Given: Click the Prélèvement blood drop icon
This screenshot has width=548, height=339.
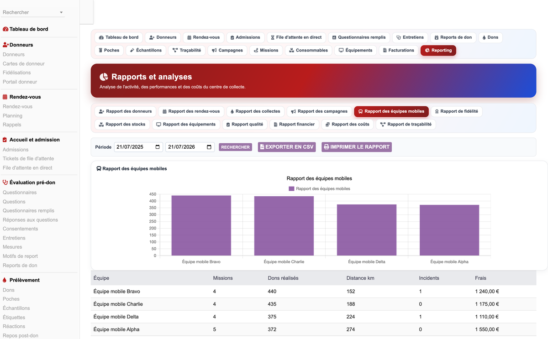Looking at the screenshot, I should [x=5, y=280].
